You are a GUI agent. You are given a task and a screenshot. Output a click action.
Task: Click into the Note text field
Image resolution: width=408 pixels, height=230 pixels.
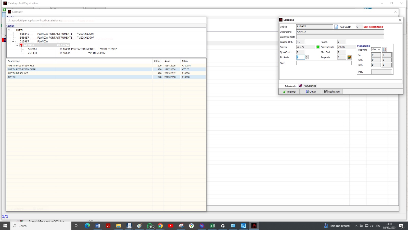coord(324,63)
